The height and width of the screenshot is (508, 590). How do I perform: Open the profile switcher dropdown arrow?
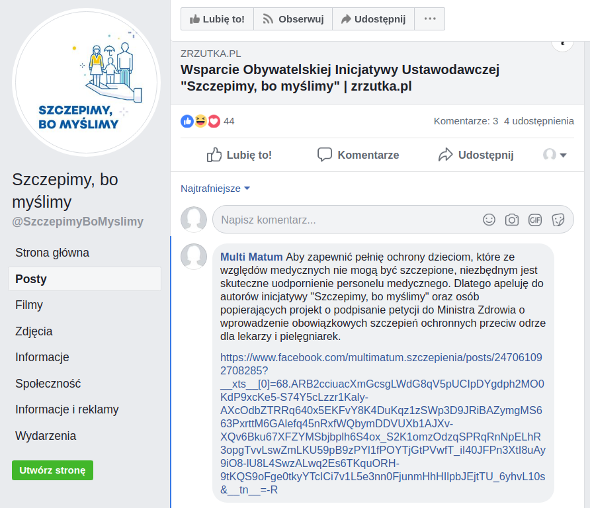click(563, 155)
